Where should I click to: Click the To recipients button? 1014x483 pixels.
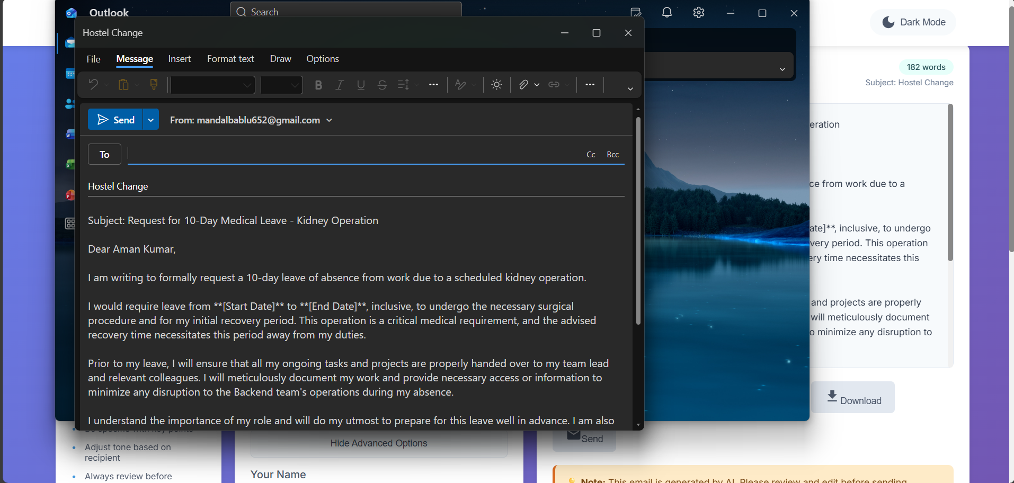tap(104, 154)
